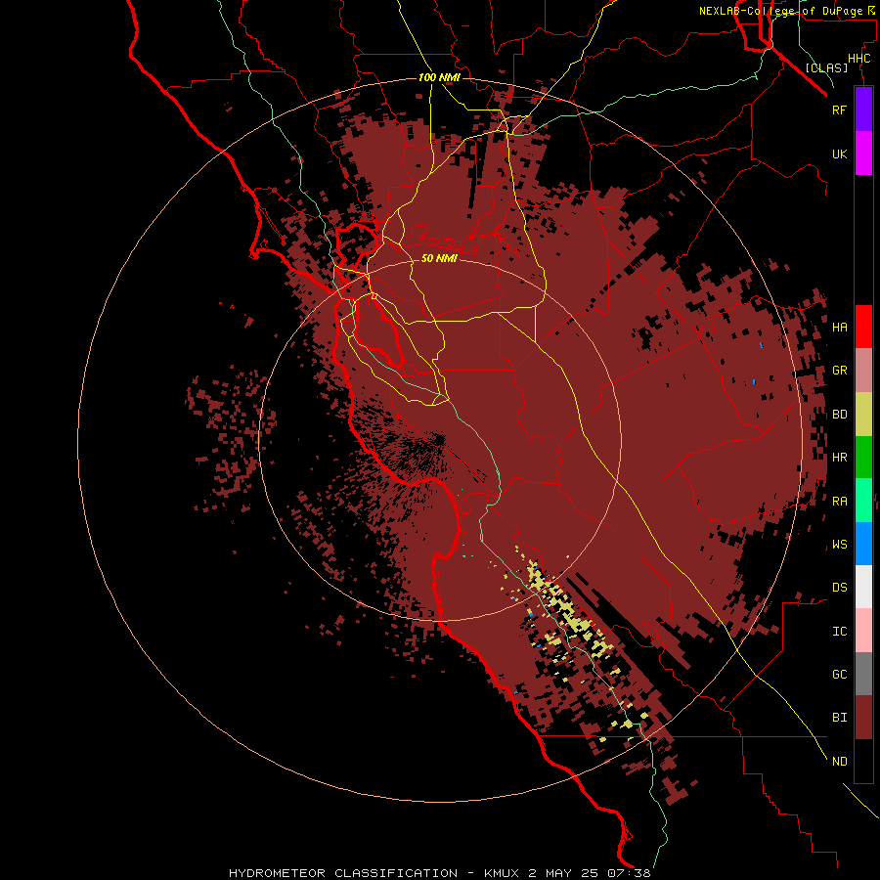The image size is (880, 880).
Task: Click the yellow BD legend color swatch
Action: tap(863, 414)
